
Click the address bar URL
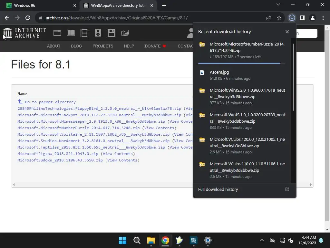[116, 18]
